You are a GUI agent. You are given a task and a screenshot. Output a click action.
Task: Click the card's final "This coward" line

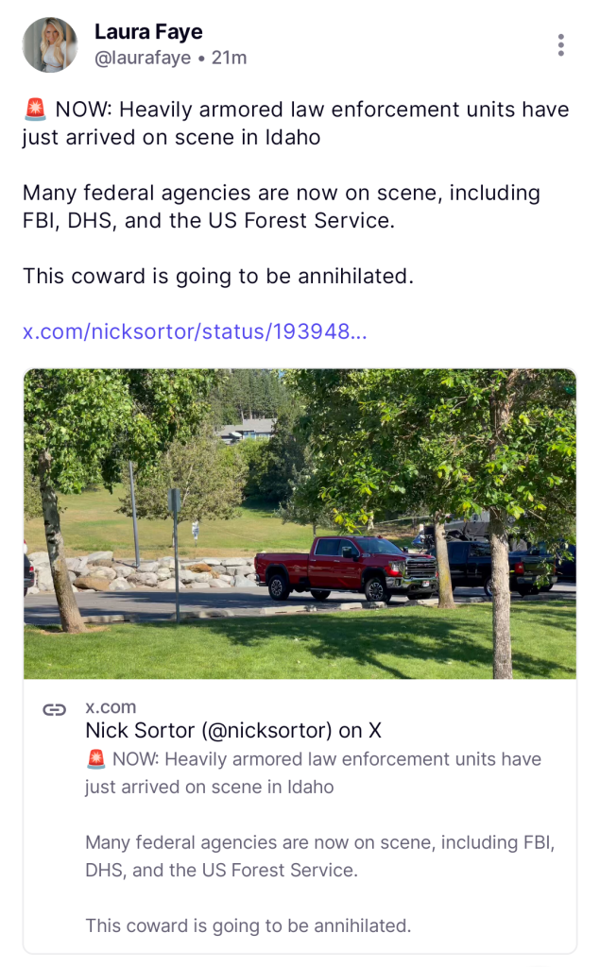coord(249,925)
